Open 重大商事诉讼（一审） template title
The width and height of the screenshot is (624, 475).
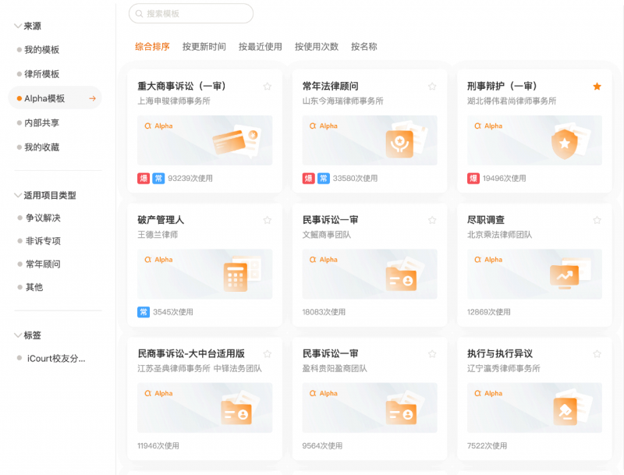(182, 86)
